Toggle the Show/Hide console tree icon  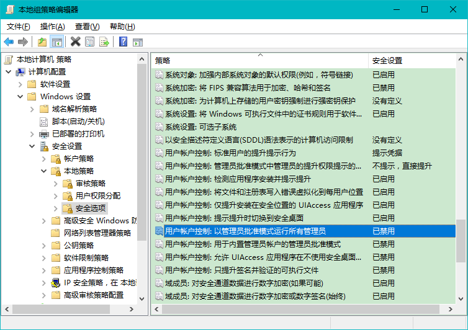point(57,42)
